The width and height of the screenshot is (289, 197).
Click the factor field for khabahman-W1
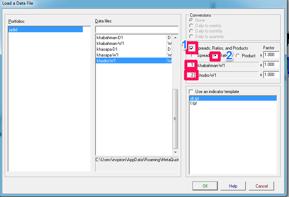[271, 65]
